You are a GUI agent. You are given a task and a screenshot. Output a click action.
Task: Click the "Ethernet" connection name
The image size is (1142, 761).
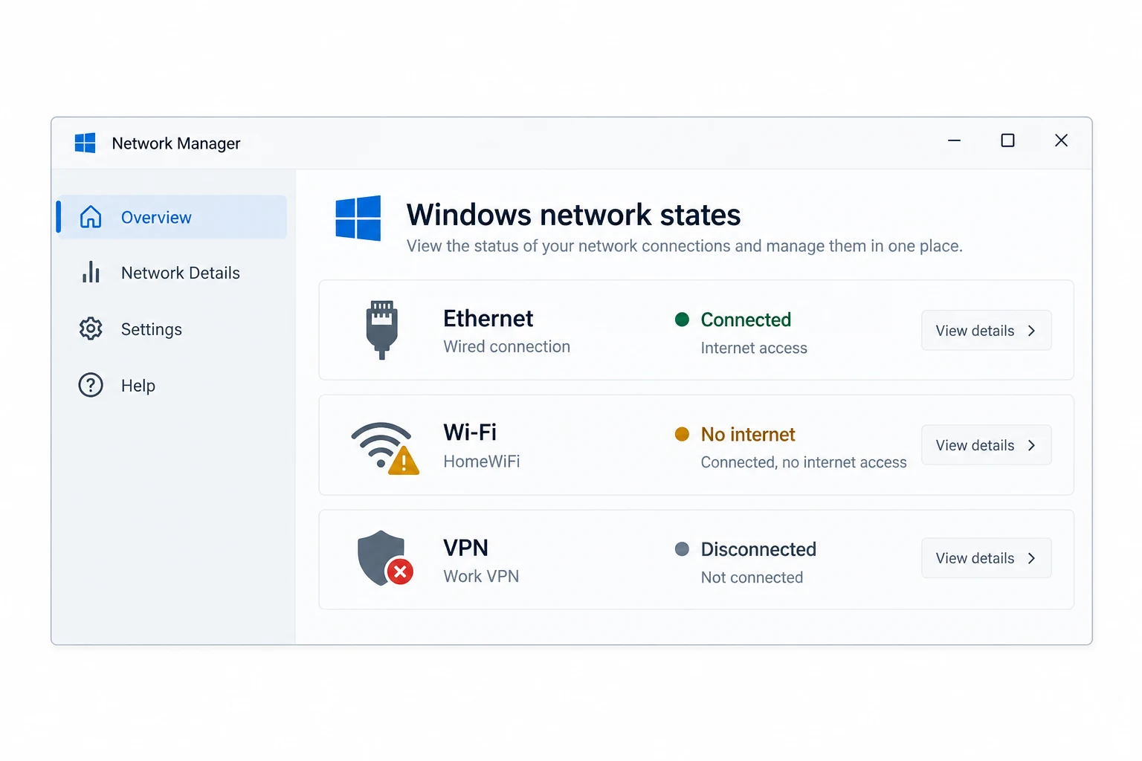488,319
